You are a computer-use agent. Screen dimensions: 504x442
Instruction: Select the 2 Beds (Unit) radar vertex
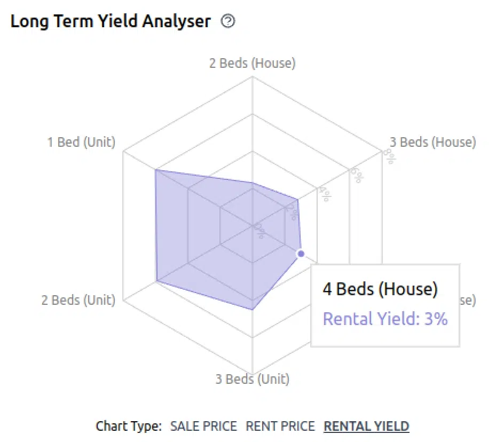(156, 281)
